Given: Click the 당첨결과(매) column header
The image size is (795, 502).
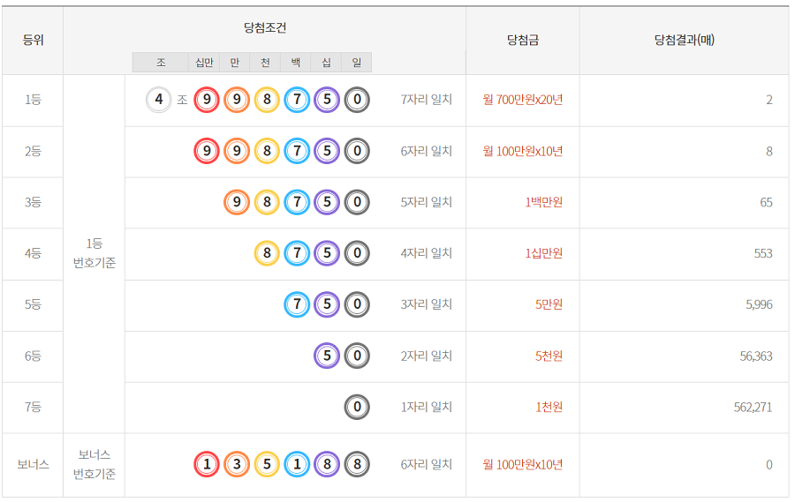Looking at the screenshot, I should 684,40.
